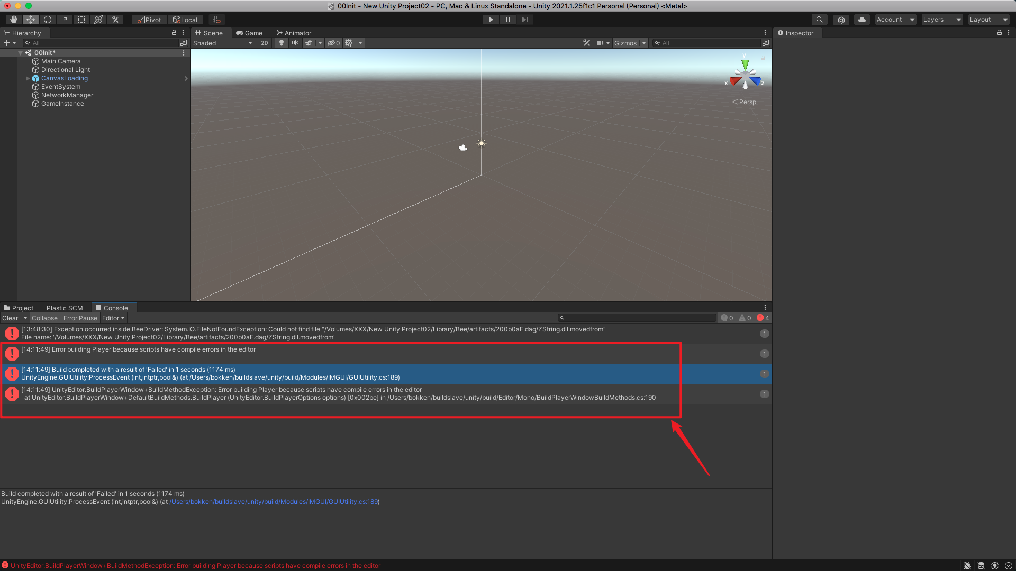Click the Clear console button
The height and width of the screenshot is (571, 1016).
point(10,318)
